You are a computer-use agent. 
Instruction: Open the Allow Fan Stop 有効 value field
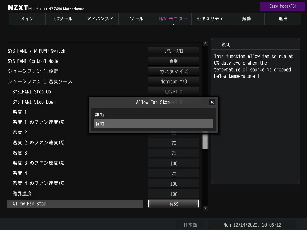(x=174, y=204)
